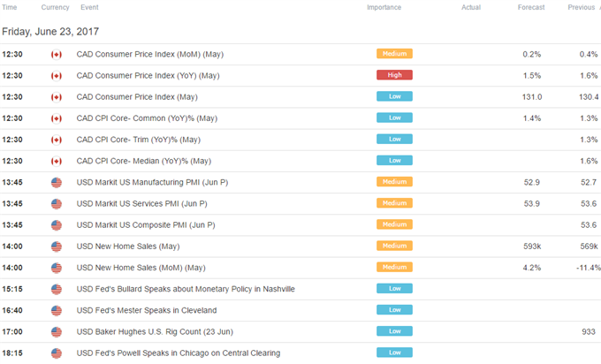Click the Previous column header
The height and width of the screenshot is (364, 601).
click(582, 7)
